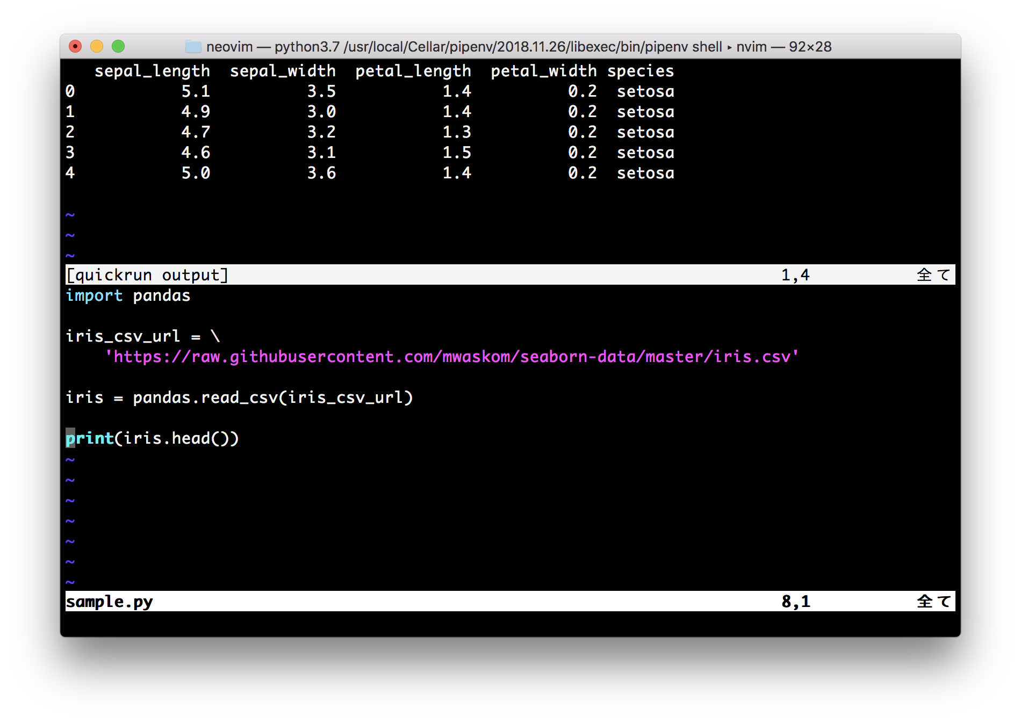Image resolution: width=1021 pixels, height=723 pixels.
Task: Click the red close window button
Action: tap(75, 47)
